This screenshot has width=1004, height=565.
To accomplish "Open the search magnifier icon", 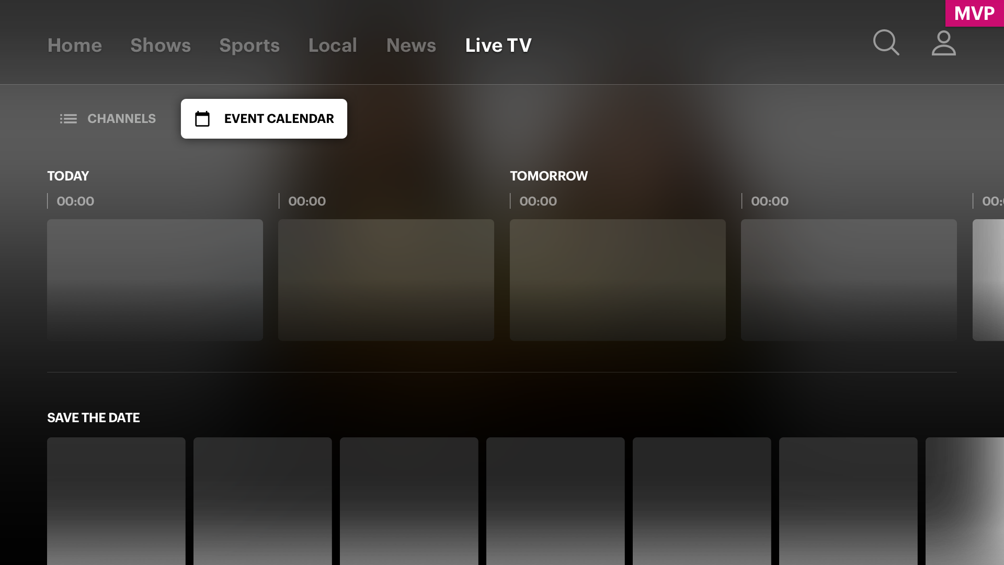I will pyautogui.click(x=886, y=42).
